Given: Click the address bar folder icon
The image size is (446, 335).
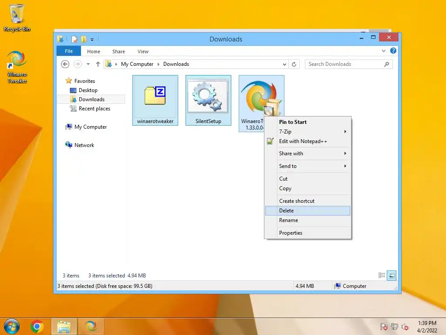Looking at the screenshot, I should [x=108, y=64].
